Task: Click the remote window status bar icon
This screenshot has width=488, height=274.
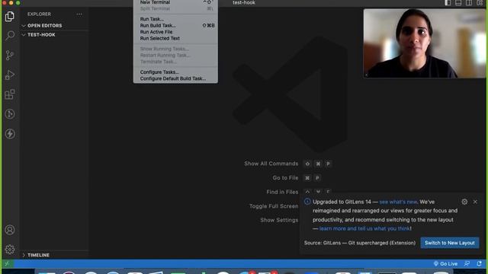Action: click(x=7, y=264)
